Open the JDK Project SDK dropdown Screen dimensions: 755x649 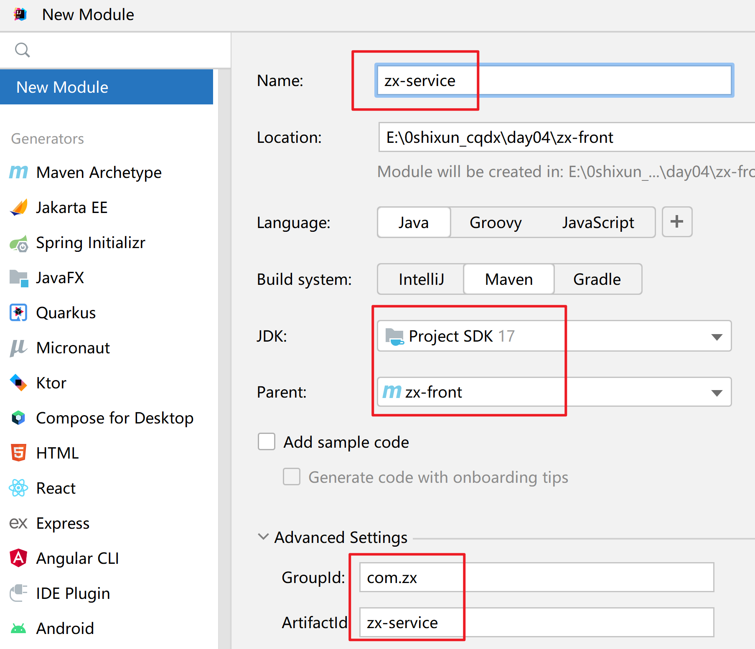pos(554,336)
